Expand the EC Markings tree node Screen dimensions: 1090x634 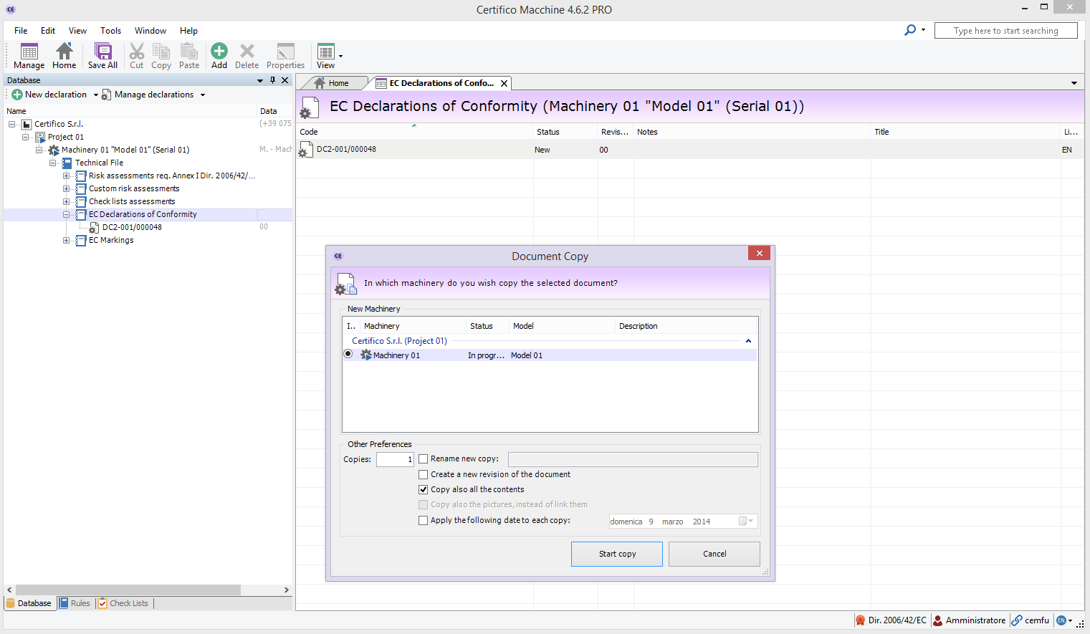pyautogui.click(x=66, y=241)
